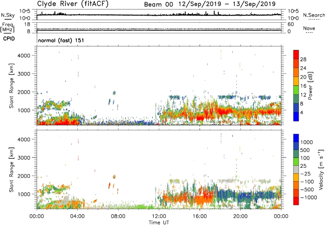Click the "Beam 00" label in the header
Image resolution: width=325 pixels, height=225 pixels.
(x=158, y=4)
